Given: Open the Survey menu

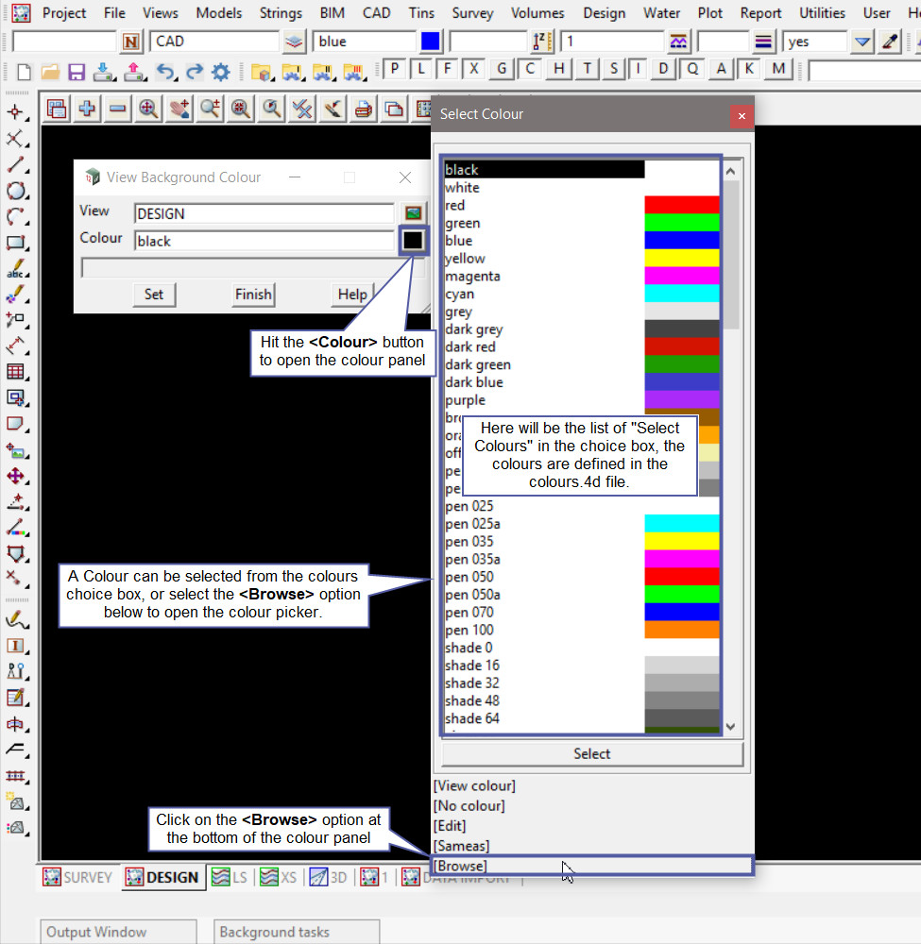Looking at the screenshot, I should (472, 13).
